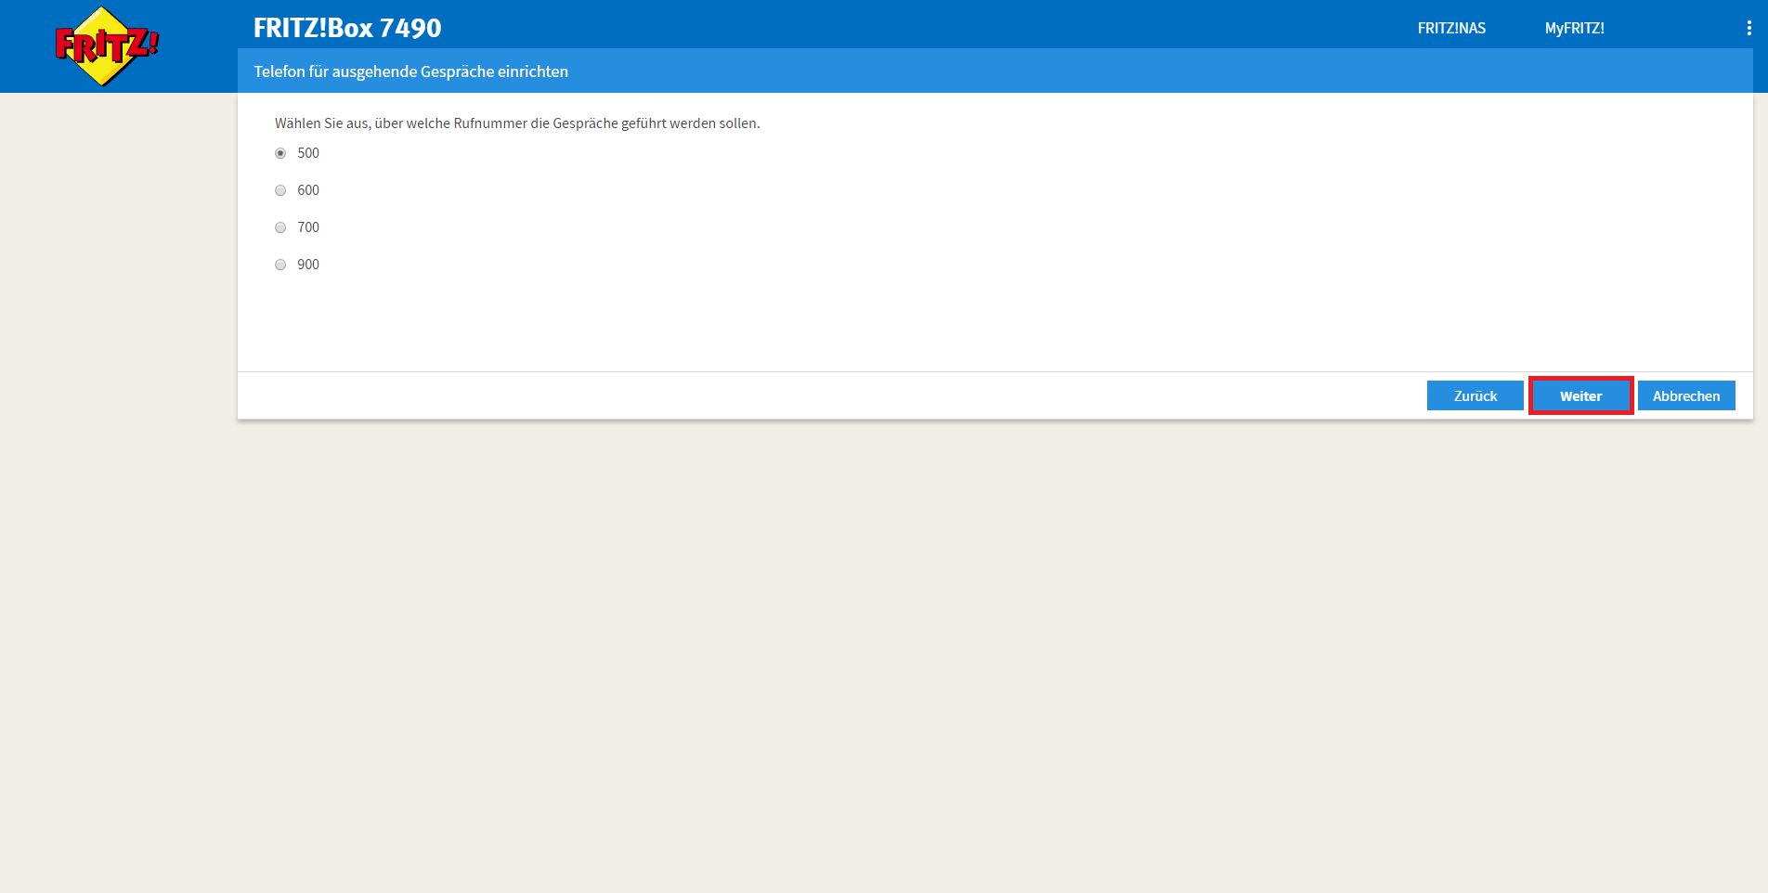Click the blank beige area below the dialog
The image size is (1768, 893).
(929, 650)
